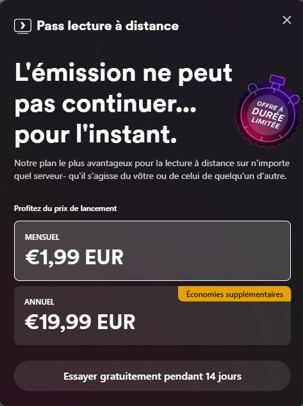303x406 pixels.
Task: Click the ANNUEL label text
Action: [x=39, y=301]
